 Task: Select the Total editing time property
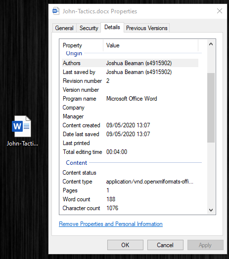(x=82, y=152)
